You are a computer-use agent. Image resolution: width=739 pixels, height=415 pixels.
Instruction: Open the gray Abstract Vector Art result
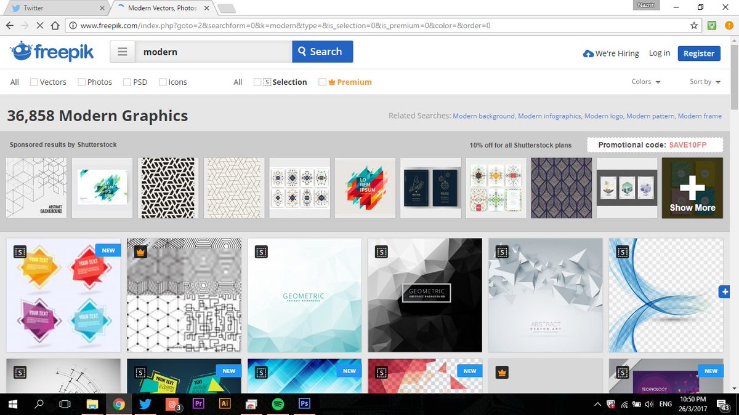pyautogui.click(x=546, y=295)
